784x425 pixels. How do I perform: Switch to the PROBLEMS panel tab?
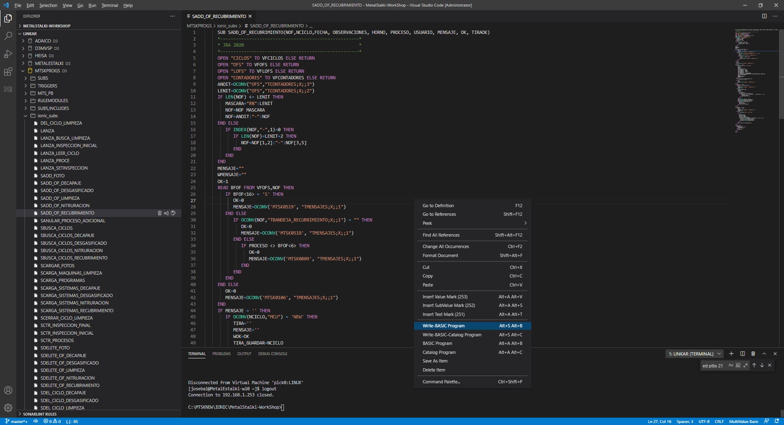pos(221,354)
